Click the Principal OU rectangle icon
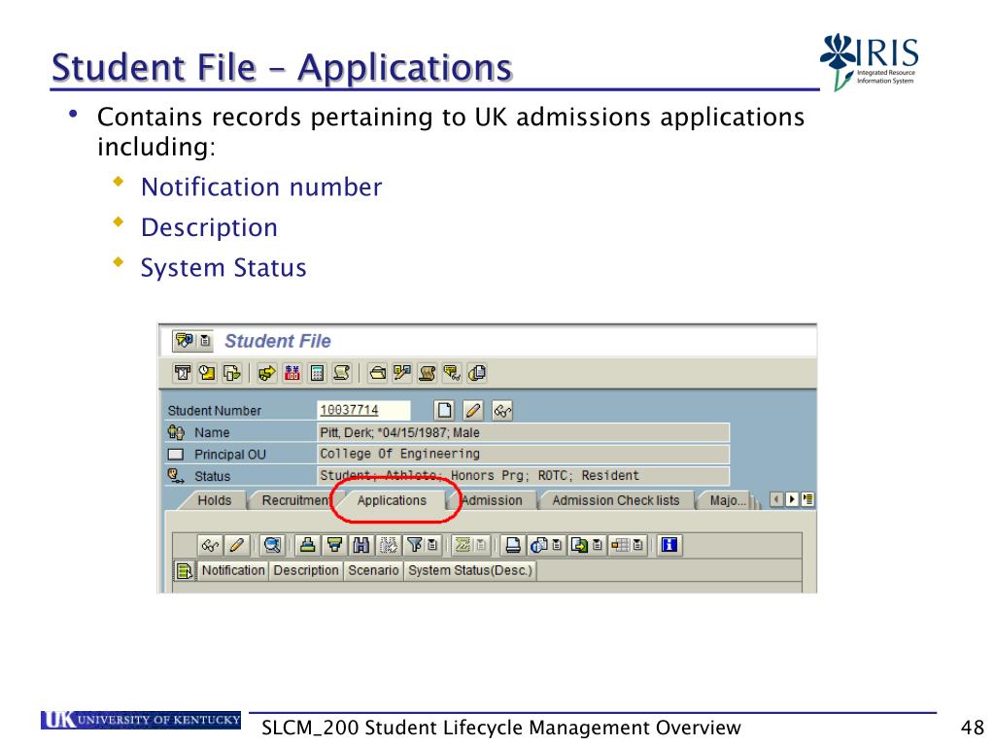The width and height of the screenshot is (995, 746). tap(175, 455)
